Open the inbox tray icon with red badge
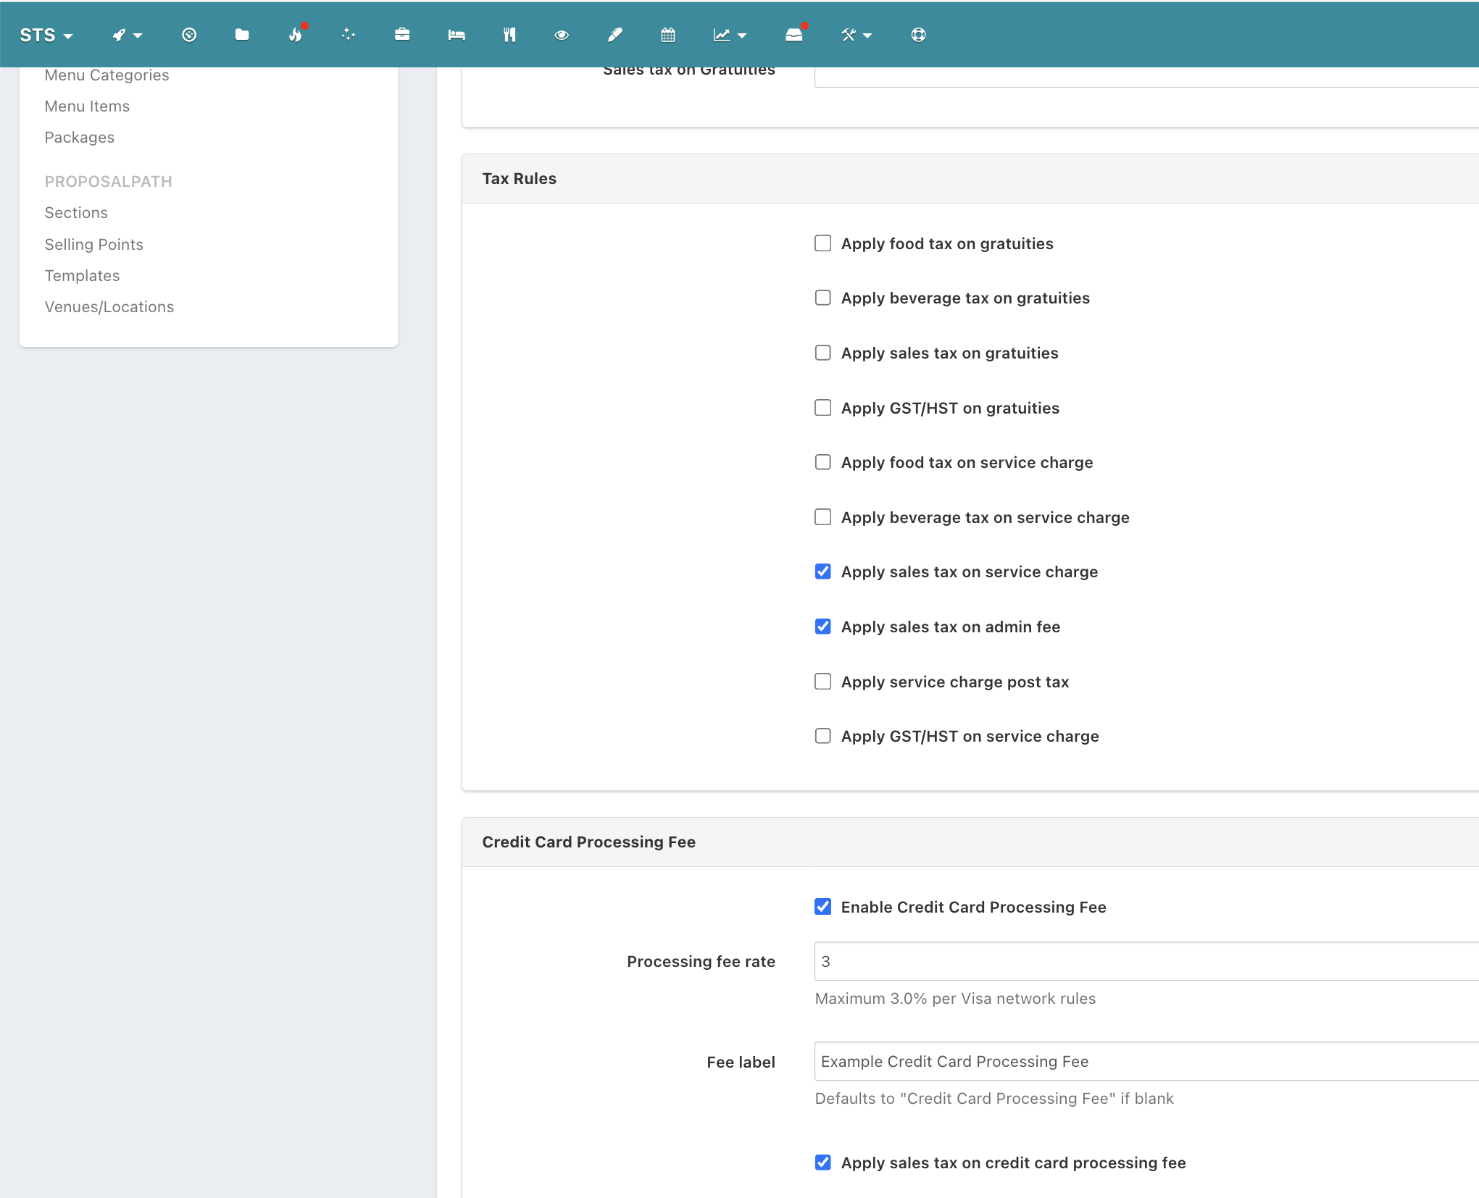Image resolution: width=1479 pixels, height=1198 pixels. click(x=794, y=34)
